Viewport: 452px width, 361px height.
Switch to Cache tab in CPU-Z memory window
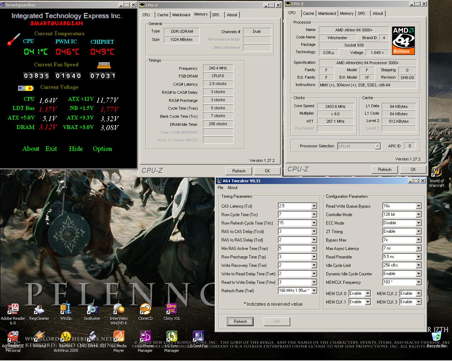162,15
